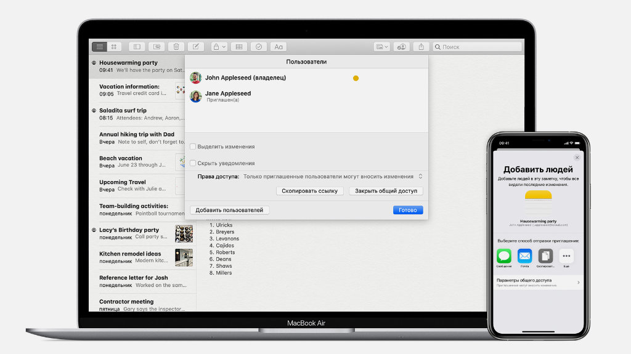
Task: Insert a table via table icon
Action: tap(239, 47)
